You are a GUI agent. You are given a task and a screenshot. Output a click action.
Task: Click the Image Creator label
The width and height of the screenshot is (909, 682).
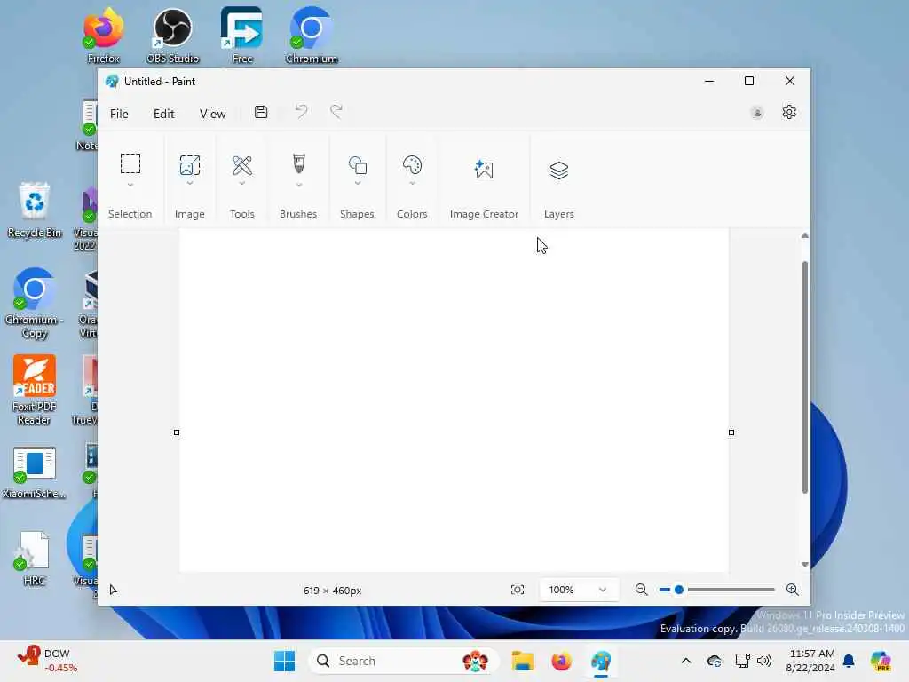pos(484,214)
